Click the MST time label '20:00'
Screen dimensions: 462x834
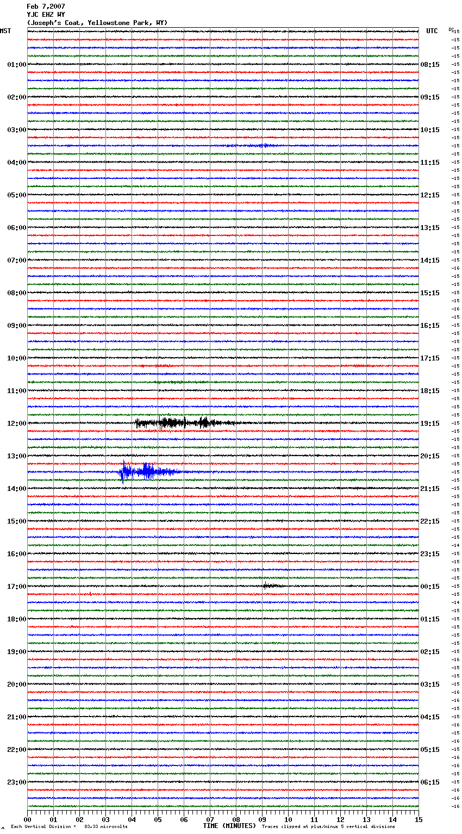click(17, 684)
